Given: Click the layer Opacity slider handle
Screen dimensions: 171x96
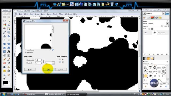Looking at the screenshot, I should click(162, 26).
